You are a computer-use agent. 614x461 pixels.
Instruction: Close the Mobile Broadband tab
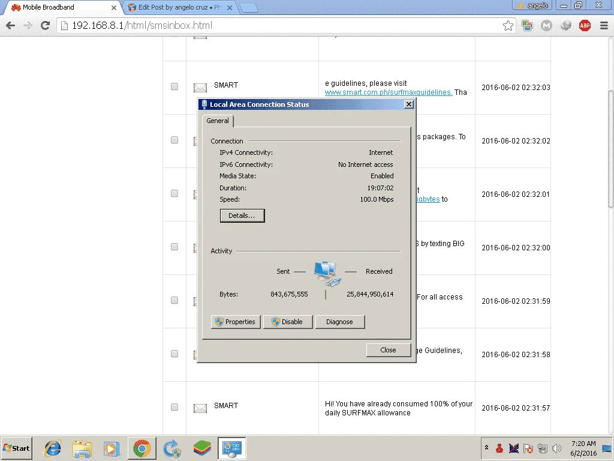pyautogui.click(x=113, y=7)
